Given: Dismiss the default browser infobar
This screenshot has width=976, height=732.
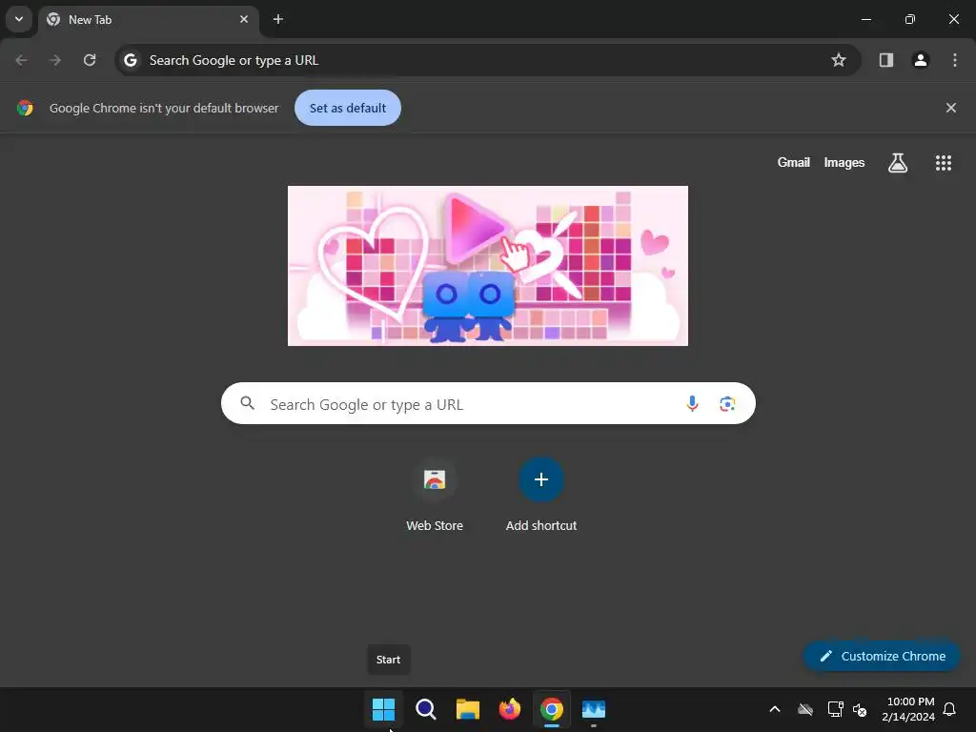Looking at the screenshot, I should (x=951, y=108).
